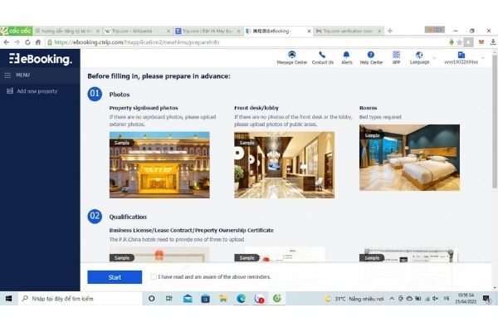Viewport: 498px width, 332px height.
Task: Open Task View on the taskbar
Action: [x=169, y=298]
